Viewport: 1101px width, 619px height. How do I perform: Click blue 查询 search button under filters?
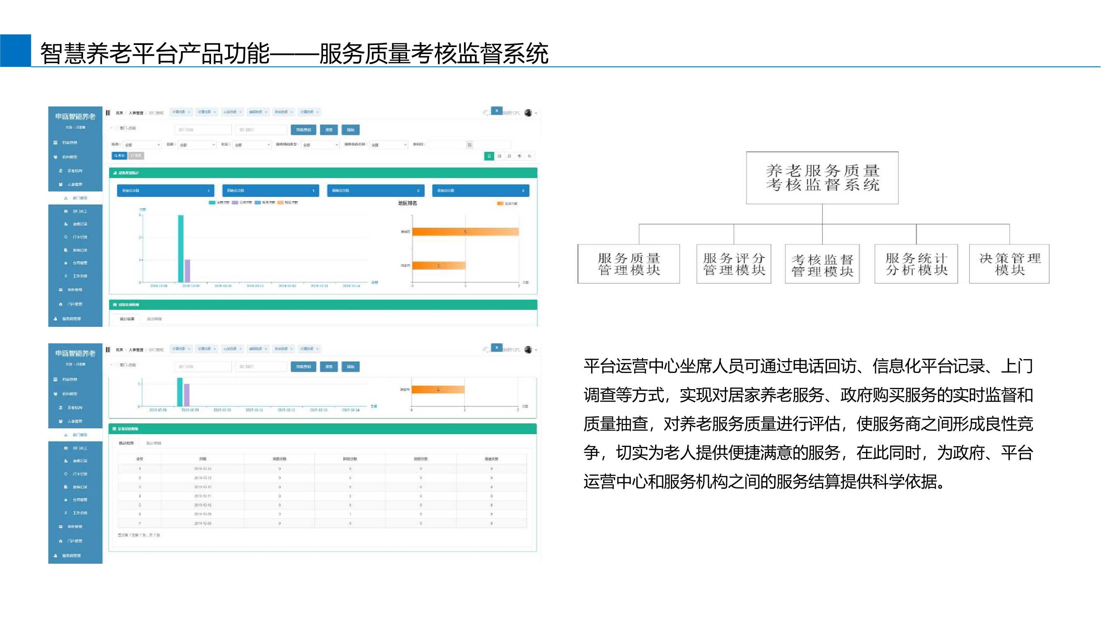point(120,156)
